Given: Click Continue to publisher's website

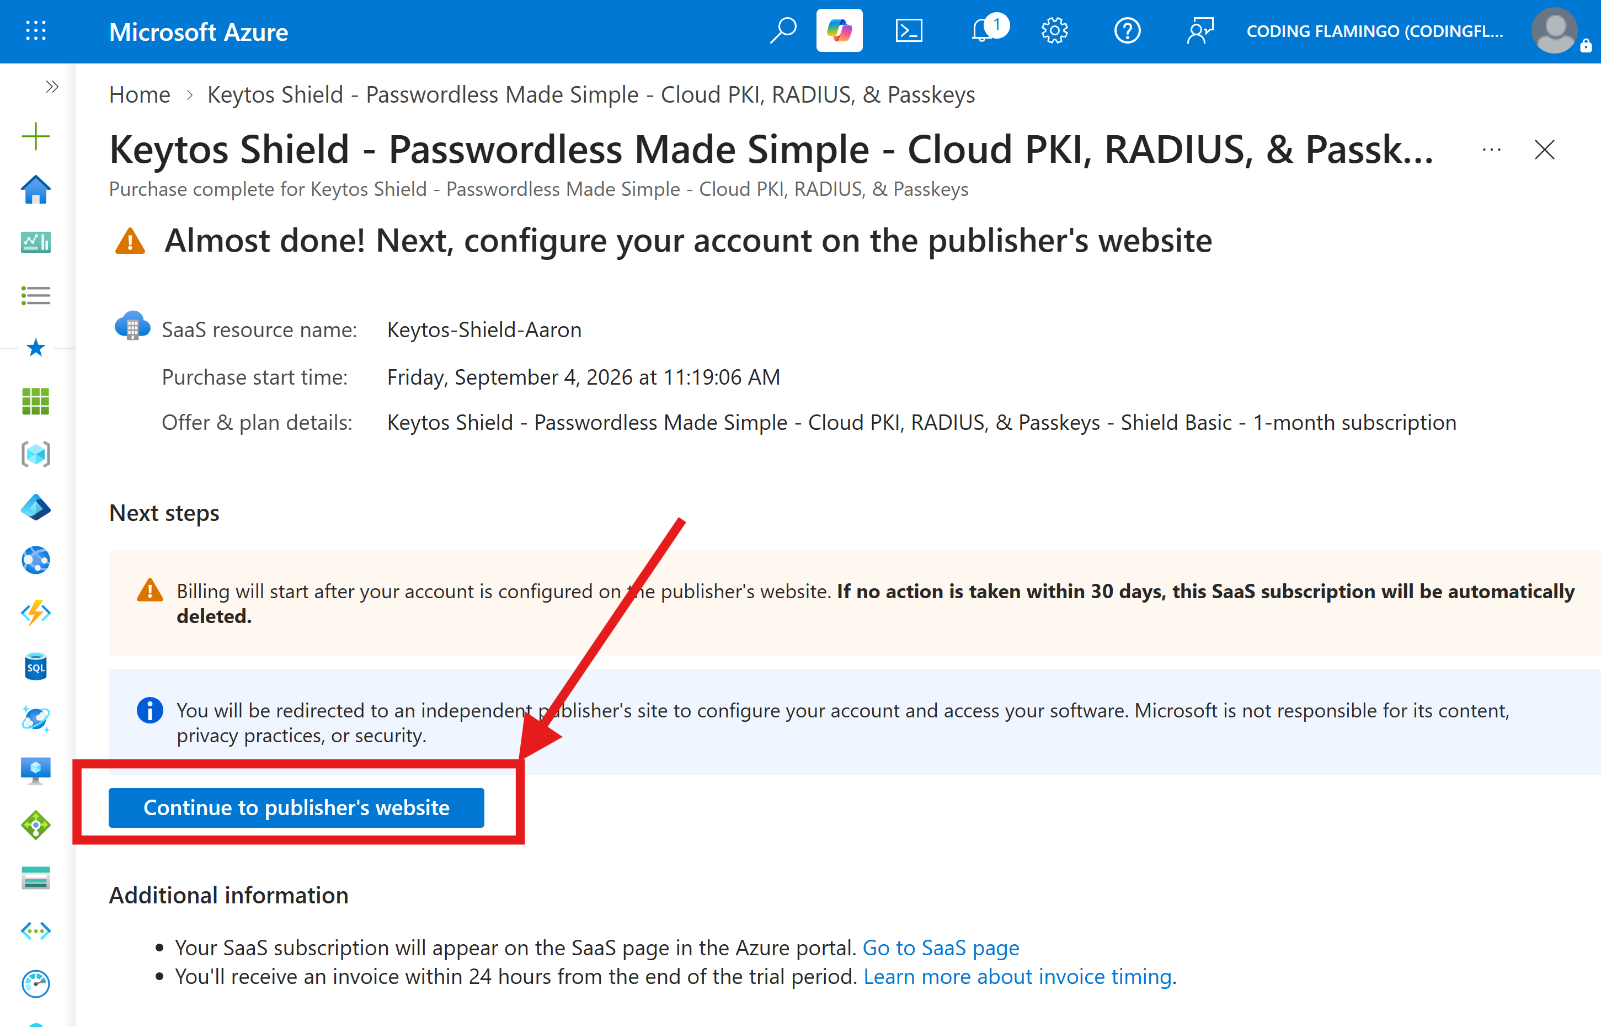Looking at the screenshot, I should (x=296, y=808).
